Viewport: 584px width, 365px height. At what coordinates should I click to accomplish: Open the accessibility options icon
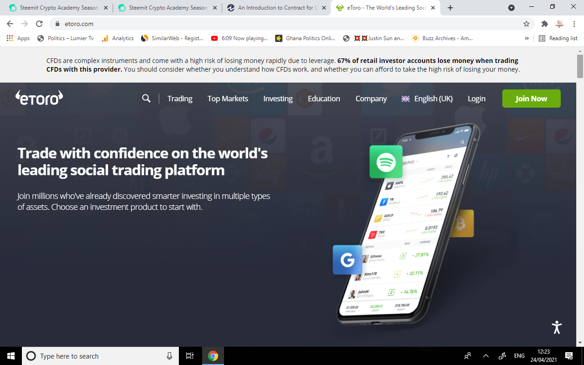[x=557, y=327]
